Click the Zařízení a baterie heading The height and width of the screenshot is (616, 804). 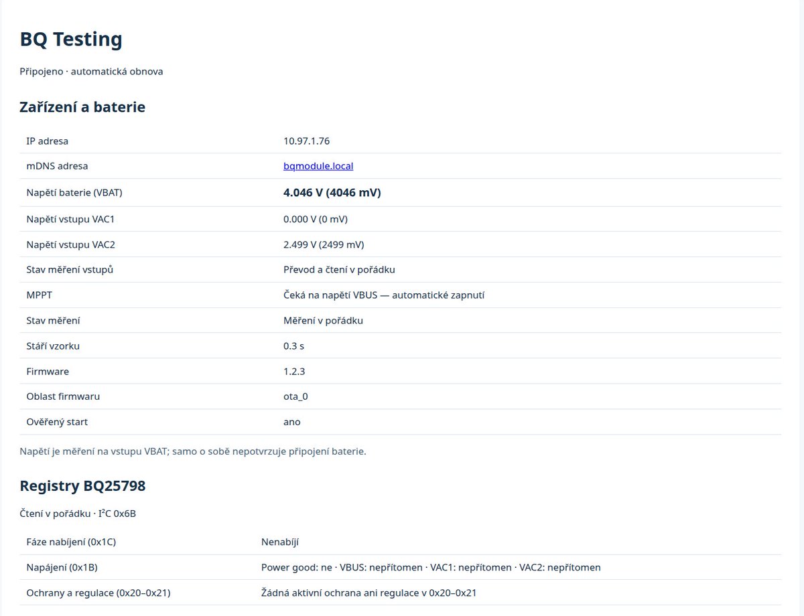click(82, 106)
